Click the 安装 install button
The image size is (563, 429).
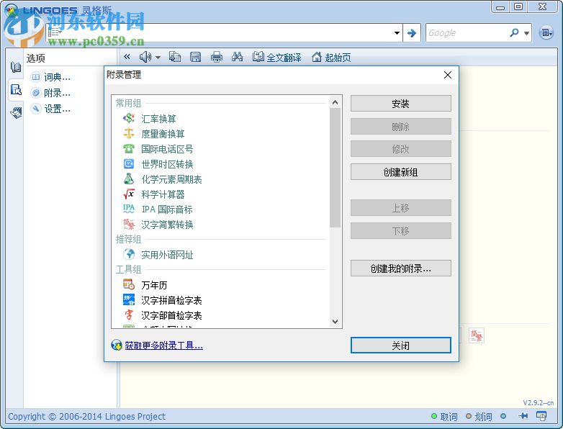click(401, 104)
